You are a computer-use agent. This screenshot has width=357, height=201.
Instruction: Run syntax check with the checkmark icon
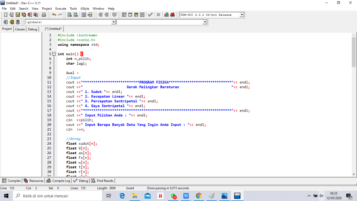tap(150, 15)
